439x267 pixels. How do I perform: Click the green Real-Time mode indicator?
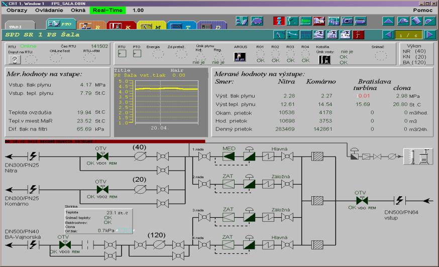pos(107,11)
